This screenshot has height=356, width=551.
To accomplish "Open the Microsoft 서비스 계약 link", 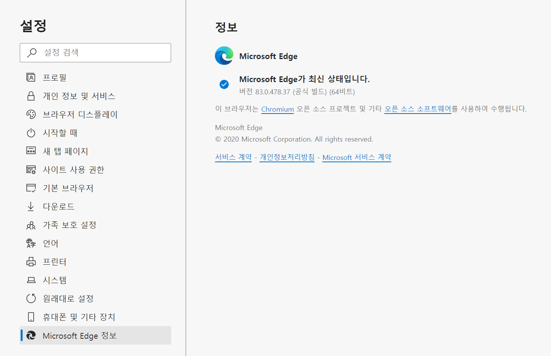I will tap(357, 157).
